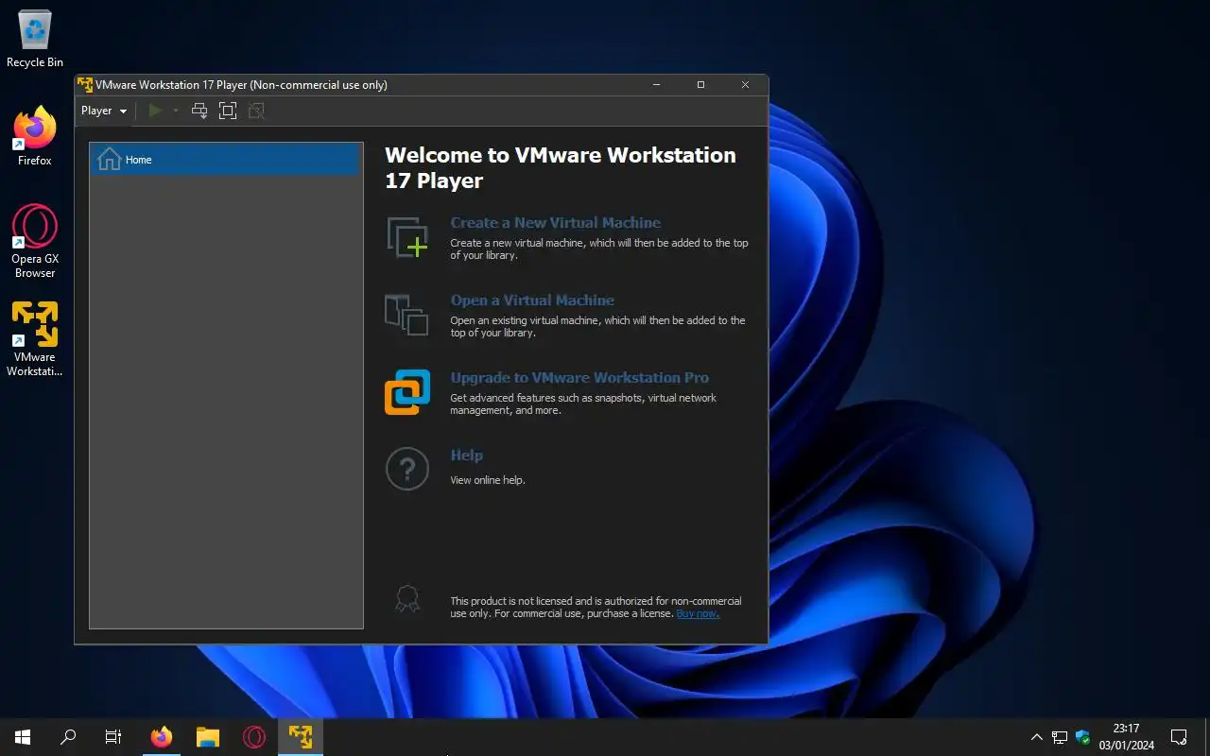Click the green Play virtual machine button

156,111
